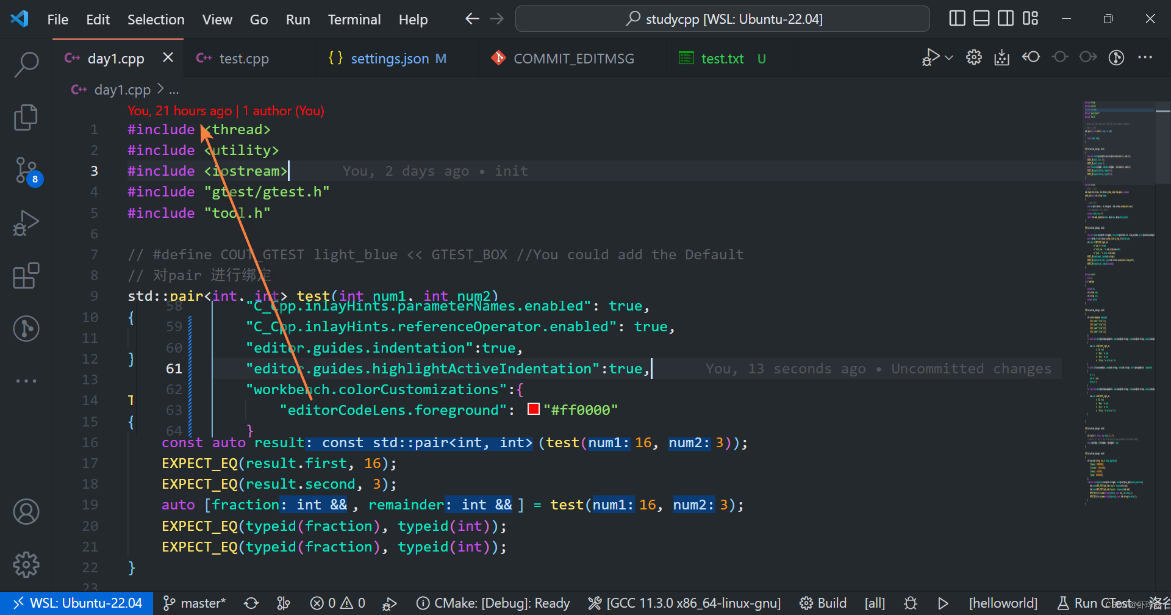Image resolution: width=1171 pixels, height=615 pixels.
Task: Toggle file blame icon in editor toolbar
Action: tap(1117, 57)
